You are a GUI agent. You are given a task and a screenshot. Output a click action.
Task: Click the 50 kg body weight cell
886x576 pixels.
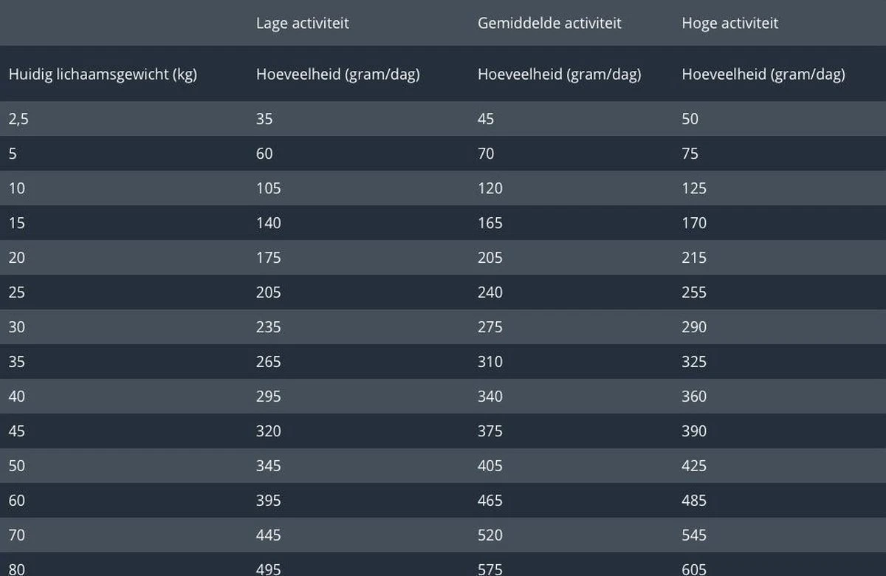click(16, 466)
